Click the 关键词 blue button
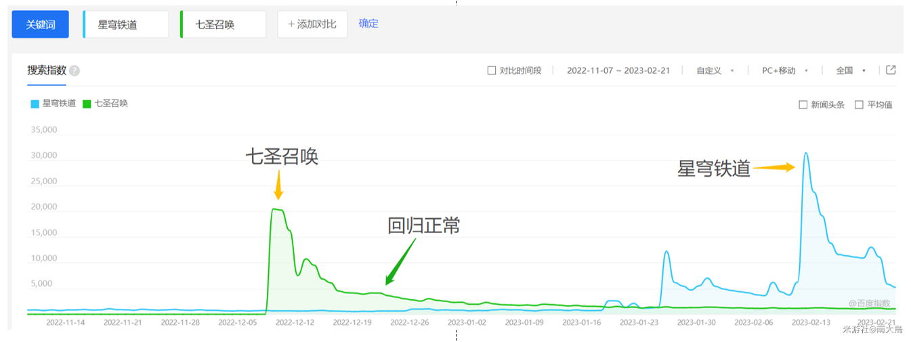 coord(40,24)
